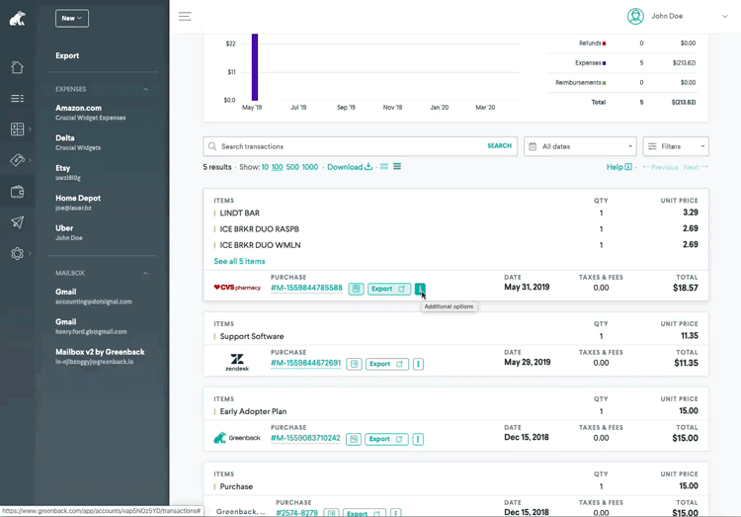Image resolution: width=741 pixels, height=517 pixels.
Task: Open the All dates dropdown
Action: click(580, 146)
